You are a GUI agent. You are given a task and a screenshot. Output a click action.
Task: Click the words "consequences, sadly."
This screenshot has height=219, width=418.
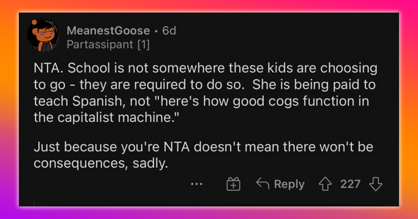[99, 163]
